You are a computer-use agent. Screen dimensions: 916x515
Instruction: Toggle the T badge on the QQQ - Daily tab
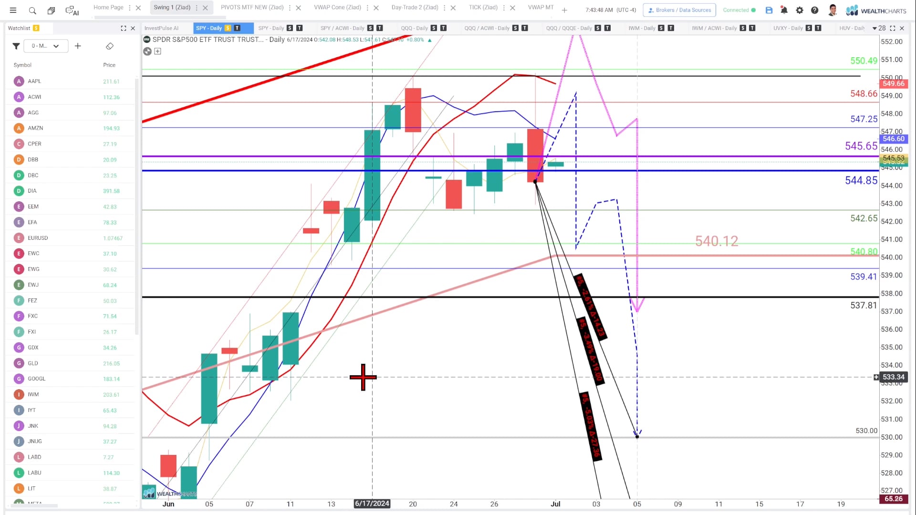pos(443,28)
